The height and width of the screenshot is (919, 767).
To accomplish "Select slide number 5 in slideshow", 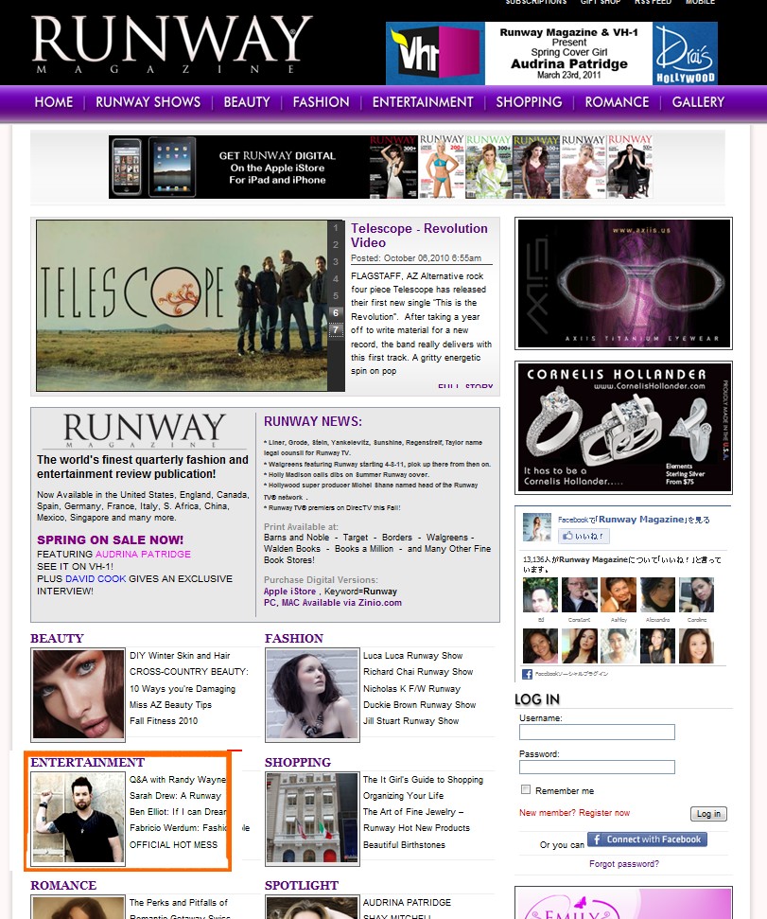I will (336, 296).
